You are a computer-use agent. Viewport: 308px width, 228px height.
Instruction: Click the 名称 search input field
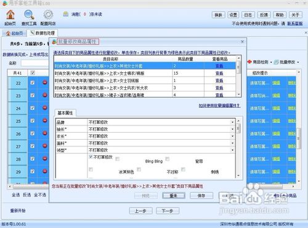coord(35,63)
